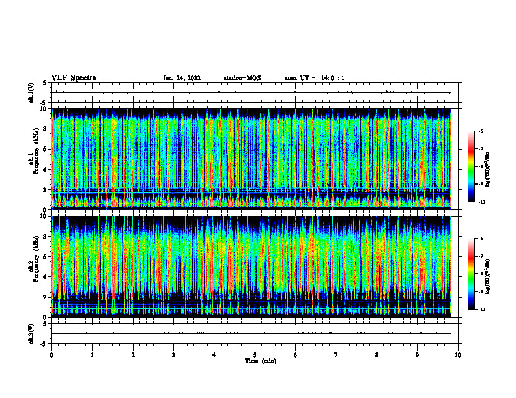Click the ch.1 "Frequency (kHz)" axis label
The image size is (516, 398).
(x=36, y=151)
